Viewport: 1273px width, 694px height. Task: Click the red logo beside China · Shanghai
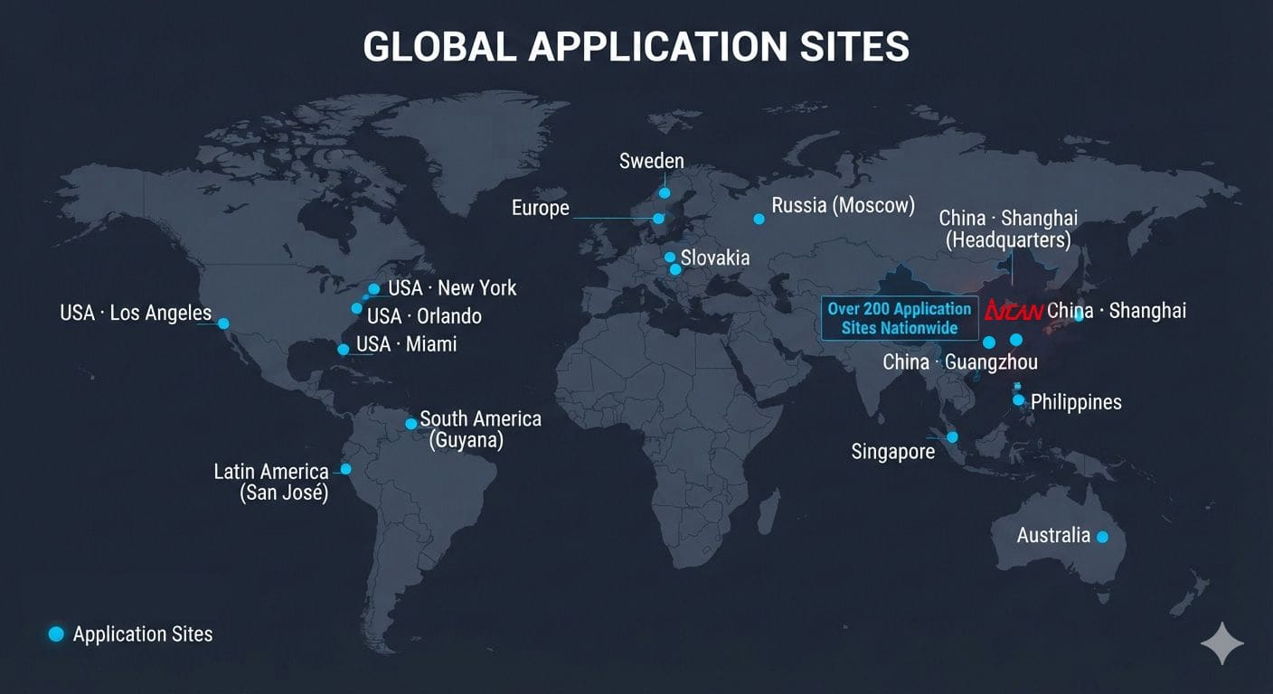(1014, 311)
